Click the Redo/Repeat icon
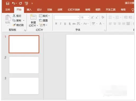Image resolution: width=136 pixels, height=101 pixels. pyautogui.click(x=20, y=3)
